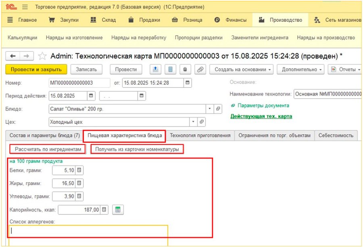Open Параметры документа link
The width and height of the screenshot is (363, 247).
point(260,105)
